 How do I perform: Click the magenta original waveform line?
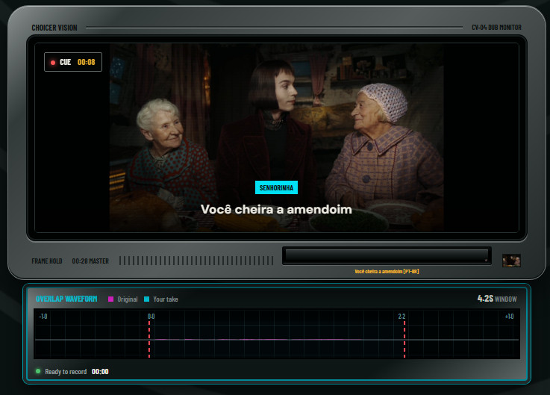pyautogui.click(x=257, y=340)
